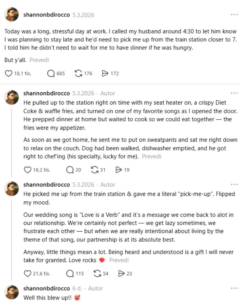
Task: Open comments on the reply with 20 comments
Action: pos(70,170)
